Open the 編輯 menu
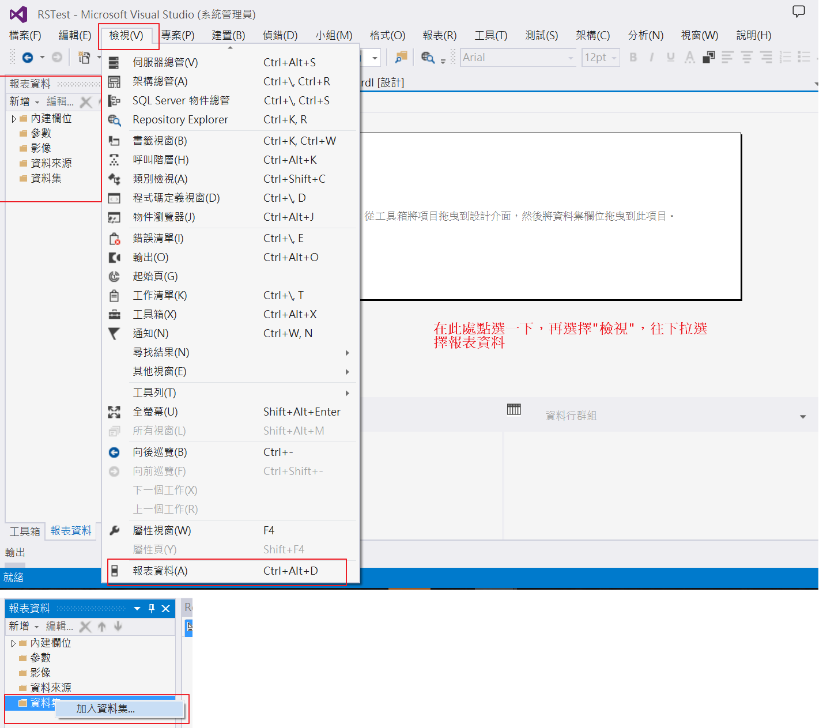Image resolution: width=823 pixels, height=728 pixels. pos(75,35)
